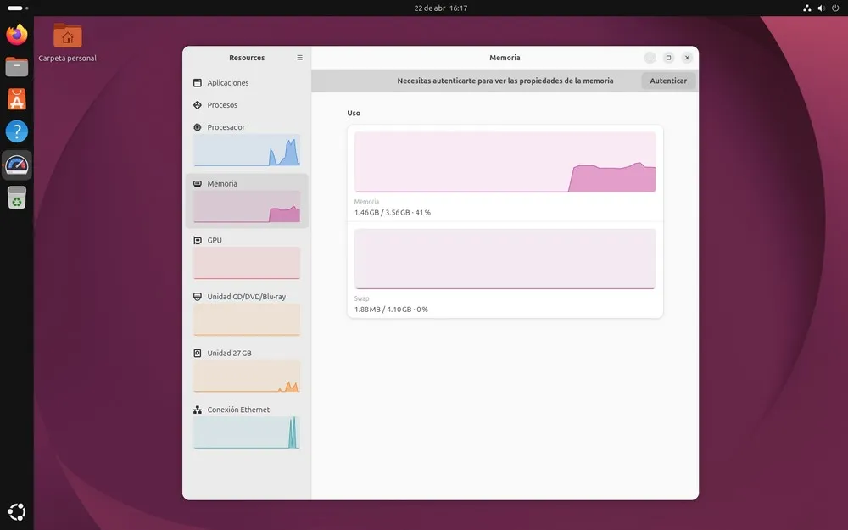Open the Activities workspace indicator
The height and width of the screenshot is (530, 848).
(18, 8)
